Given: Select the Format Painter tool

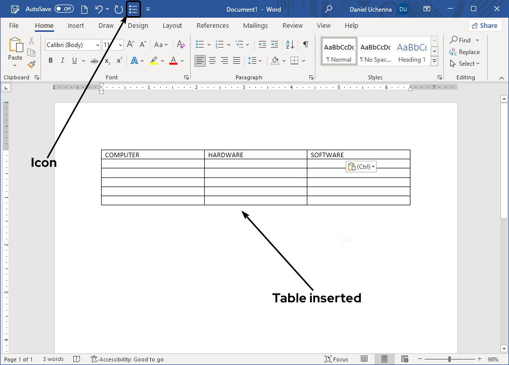Looking at the screenshot, I should pyautogui.click(x=30, y=64).
